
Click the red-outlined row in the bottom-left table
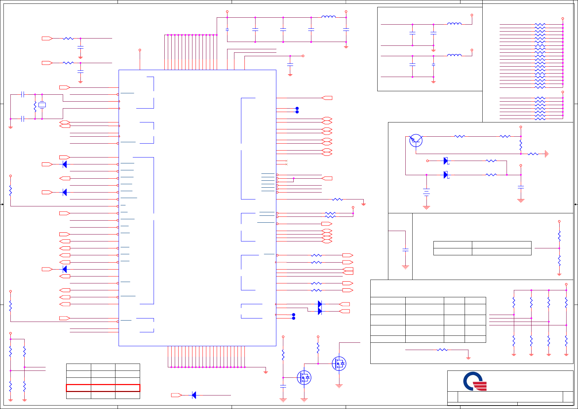click(x=103, y=388)
